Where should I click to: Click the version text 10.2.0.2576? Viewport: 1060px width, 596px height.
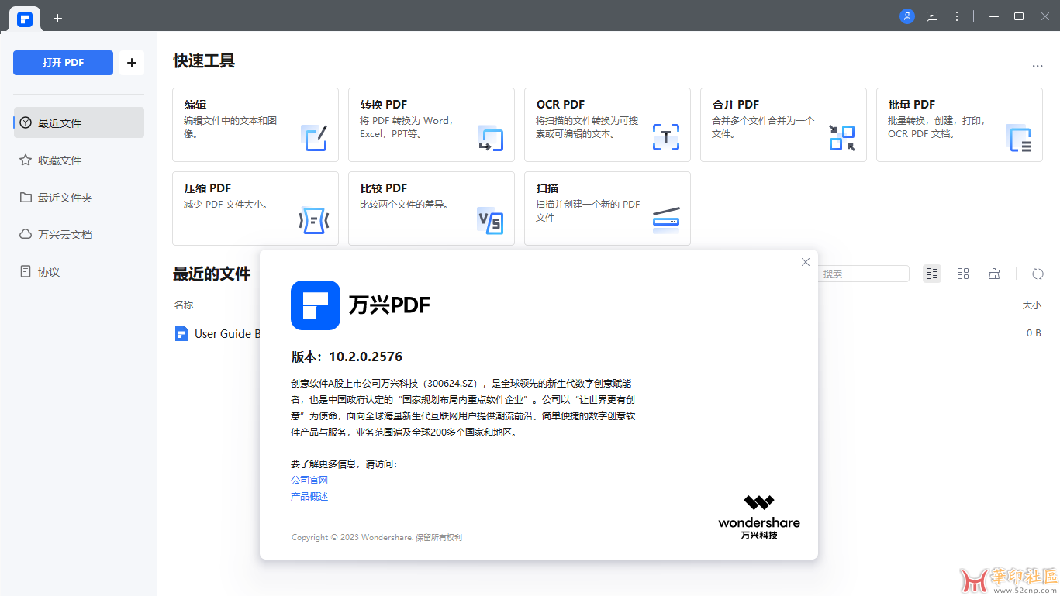(x=365, y=357)
